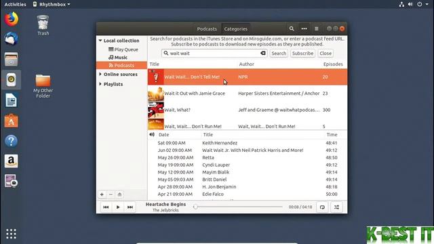This screenshot has width=434, height=244.
Task: Sort episodes by Time column
Action: click(332, 135)
